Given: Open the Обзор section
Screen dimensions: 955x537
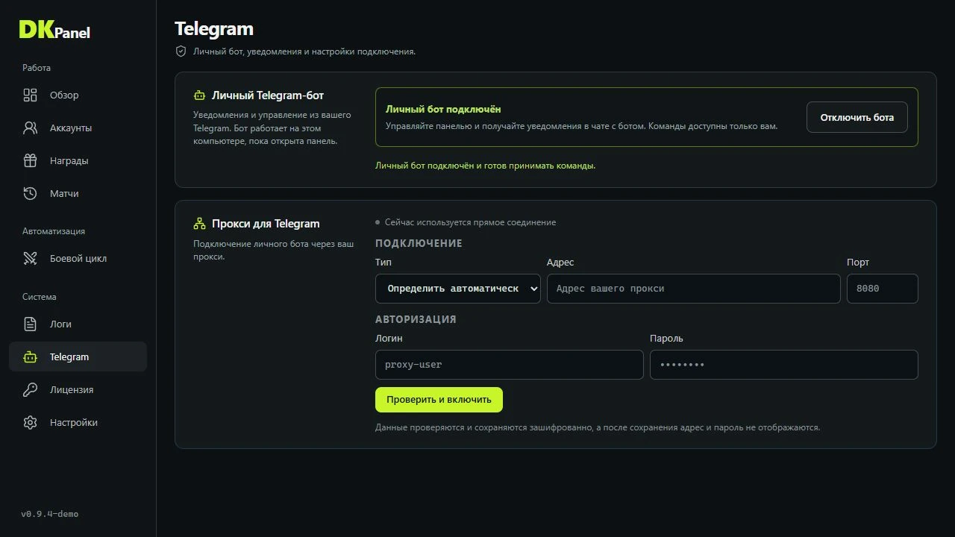Looking at the screenshot, I should point(78,95).
